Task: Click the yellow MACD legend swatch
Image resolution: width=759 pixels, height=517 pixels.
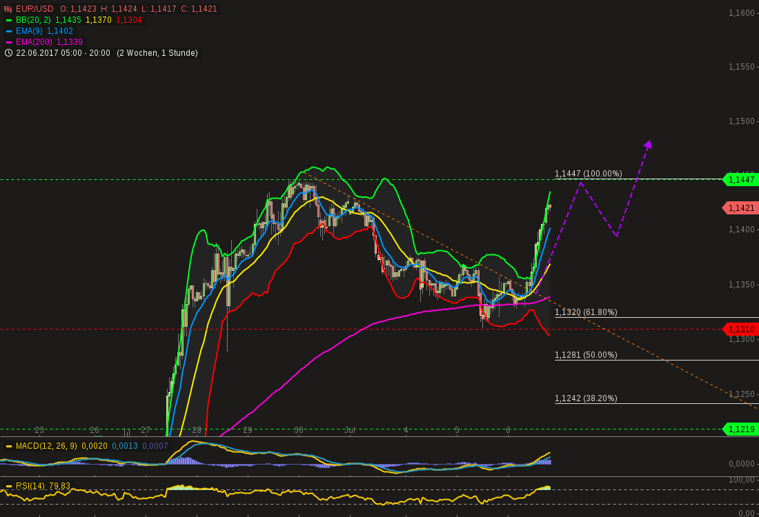Action: (x=9, y=446)
